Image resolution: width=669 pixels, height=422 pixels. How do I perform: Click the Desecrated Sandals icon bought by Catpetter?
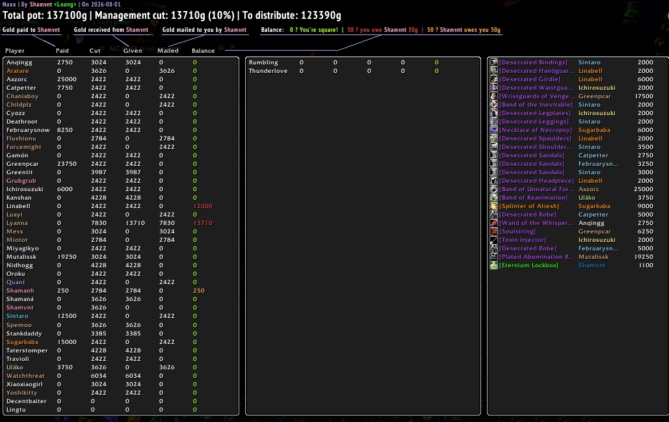pos(493,155)
